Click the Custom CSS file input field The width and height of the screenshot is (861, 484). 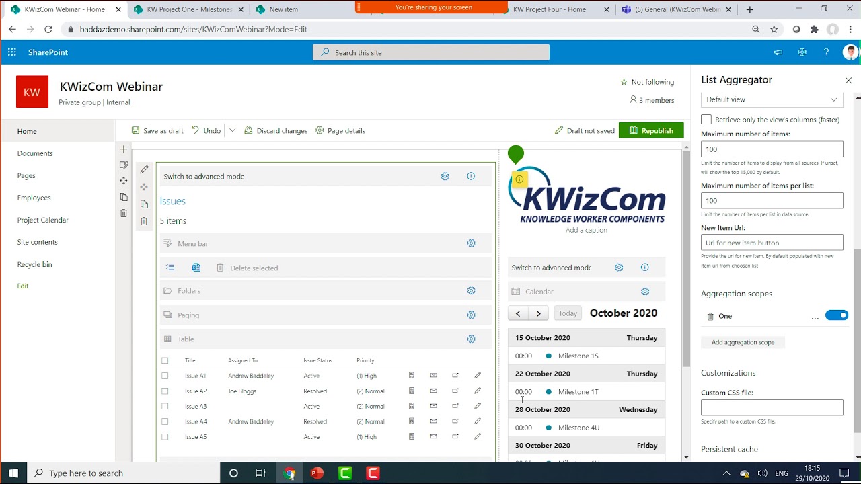click(x=772, y=407)
